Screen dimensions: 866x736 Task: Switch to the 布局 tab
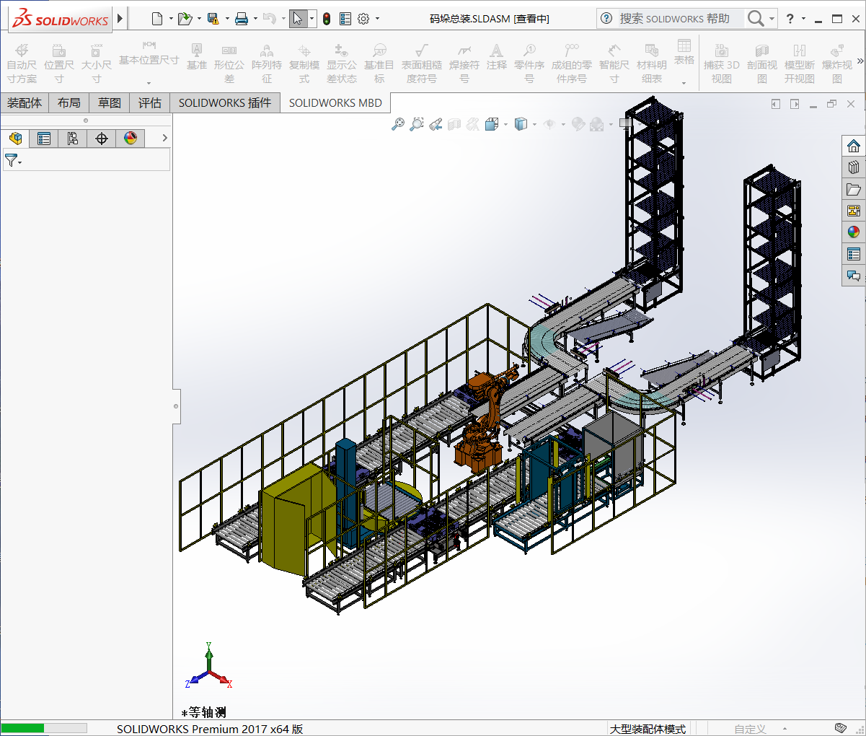(69, 103)
